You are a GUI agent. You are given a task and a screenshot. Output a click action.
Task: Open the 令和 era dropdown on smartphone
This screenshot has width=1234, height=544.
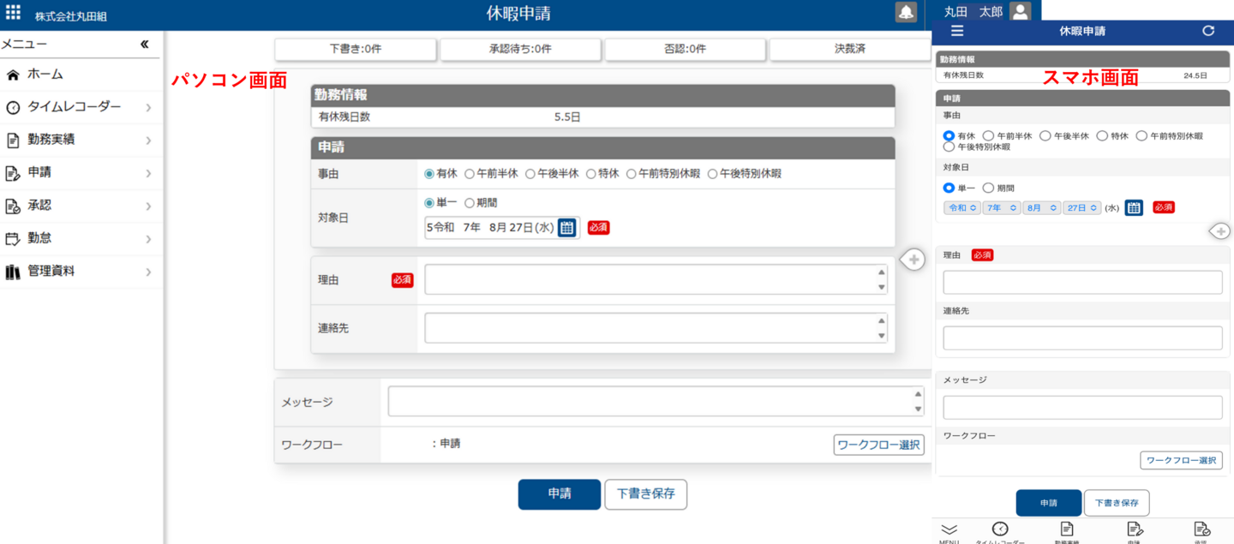(x=961, y=207)
